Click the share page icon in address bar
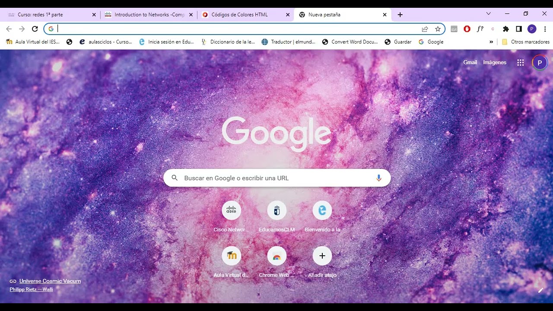This screenshot has height=311, width=553. (425, 29)
